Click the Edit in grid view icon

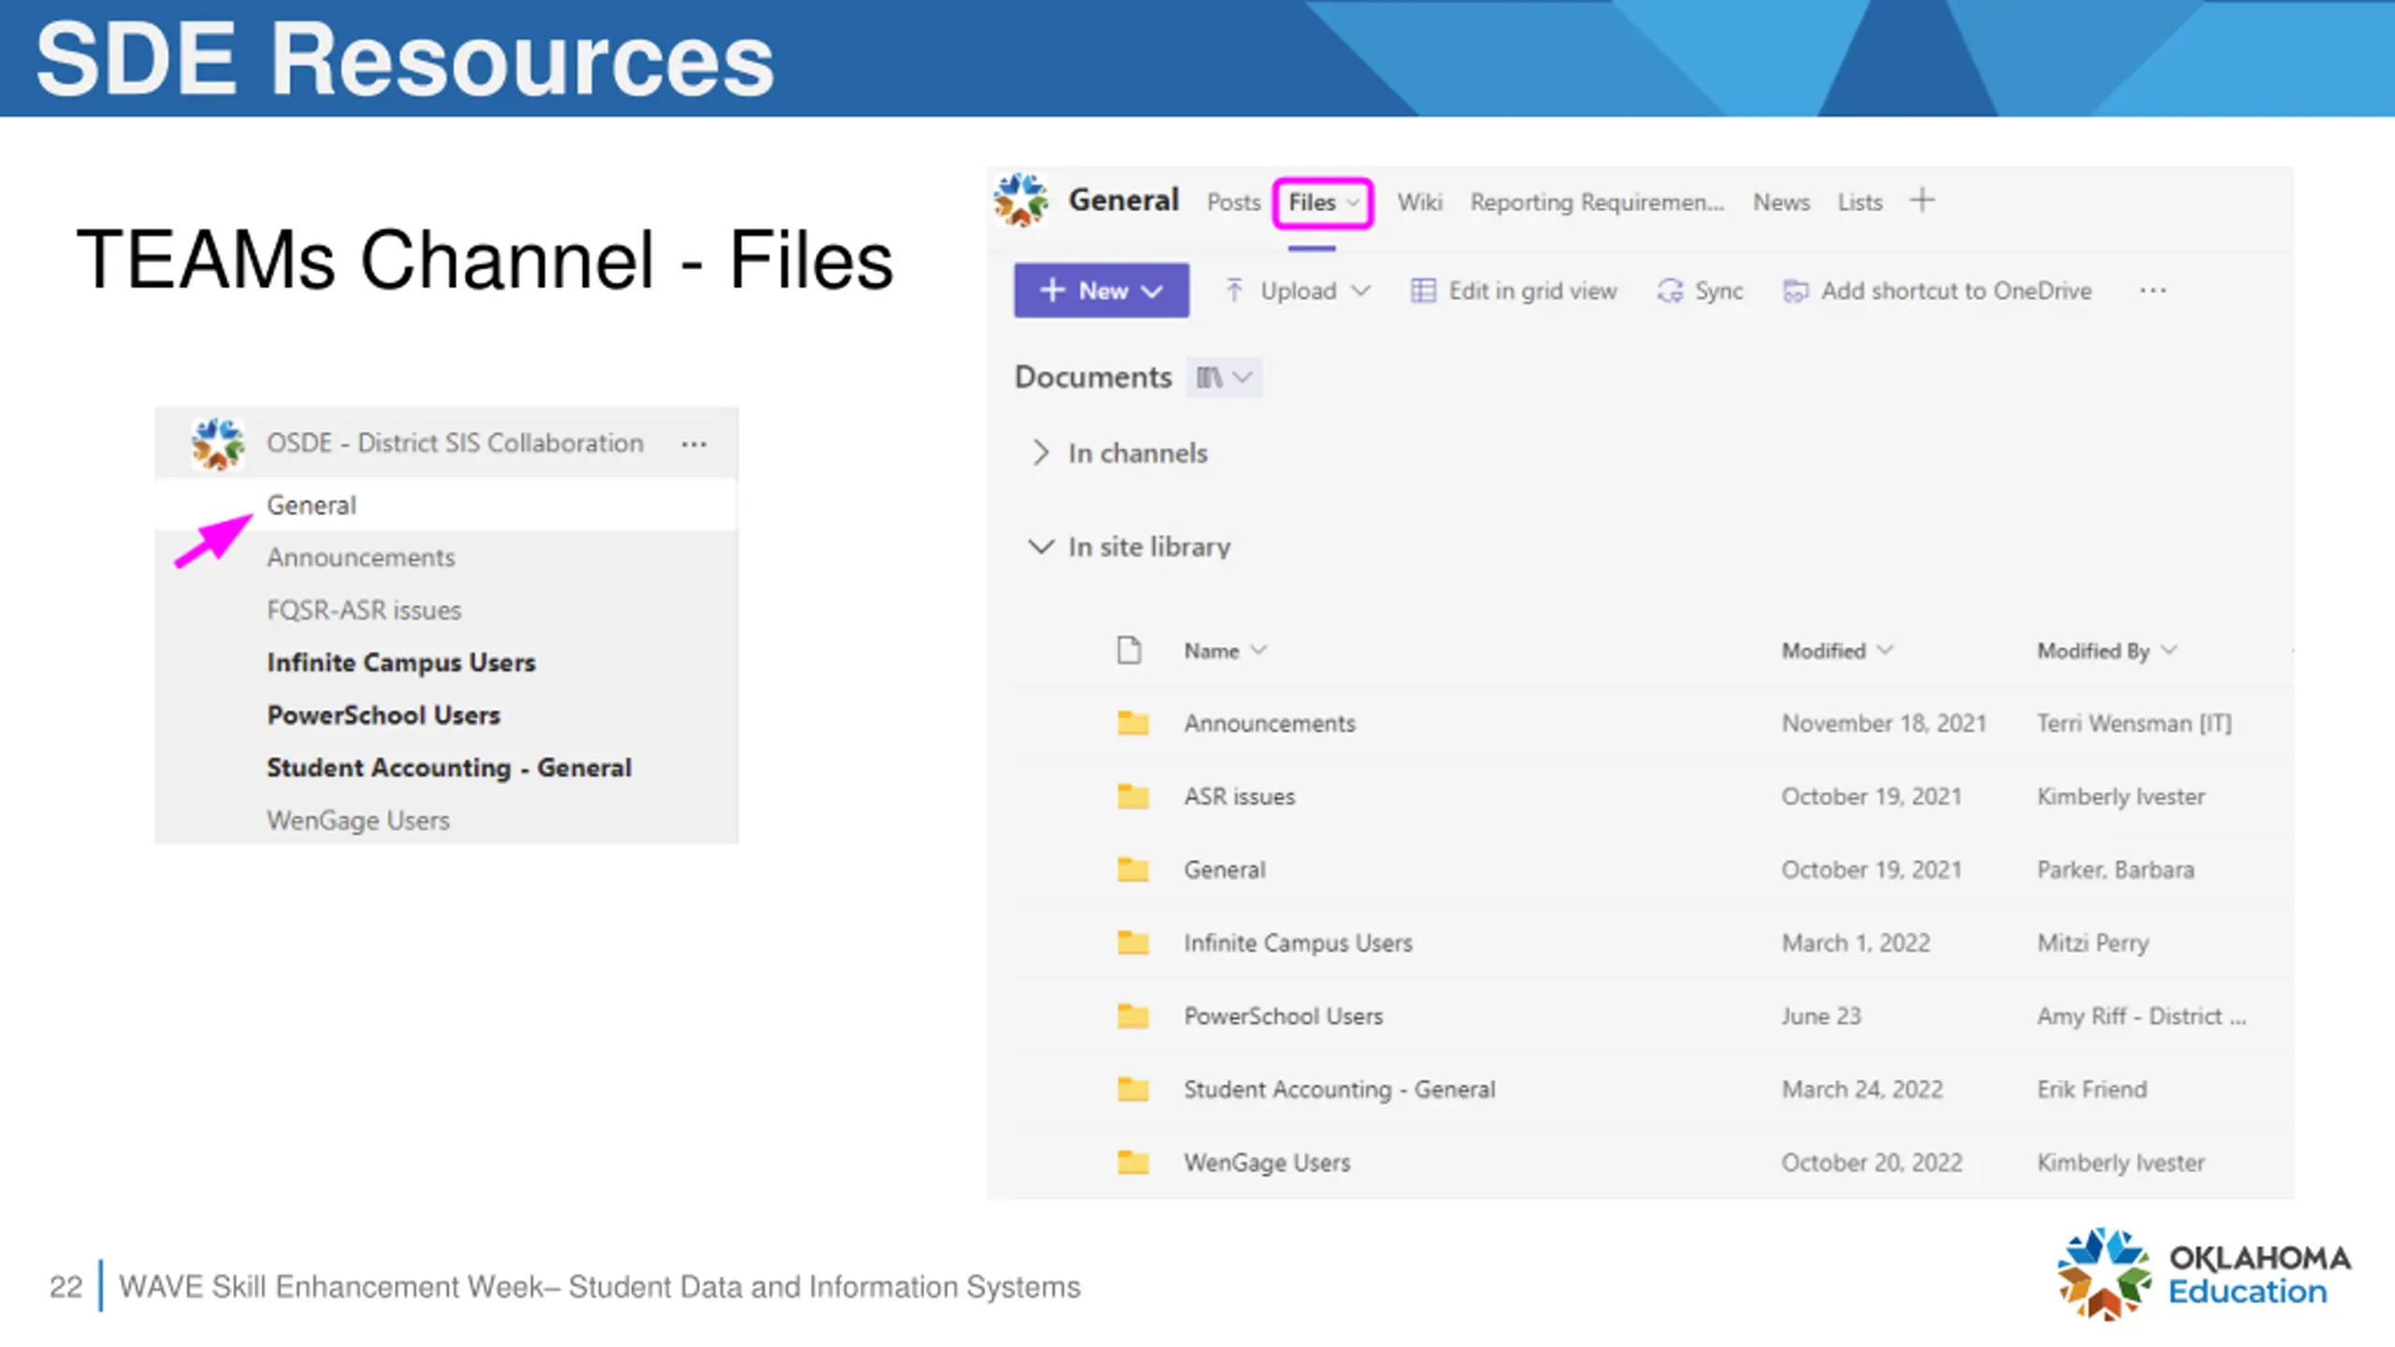pyautogui.click(x=1423, y=291)
